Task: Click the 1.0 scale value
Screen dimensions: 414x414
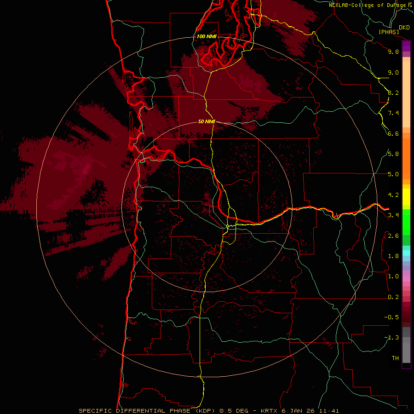Action: tap(393, 277)
